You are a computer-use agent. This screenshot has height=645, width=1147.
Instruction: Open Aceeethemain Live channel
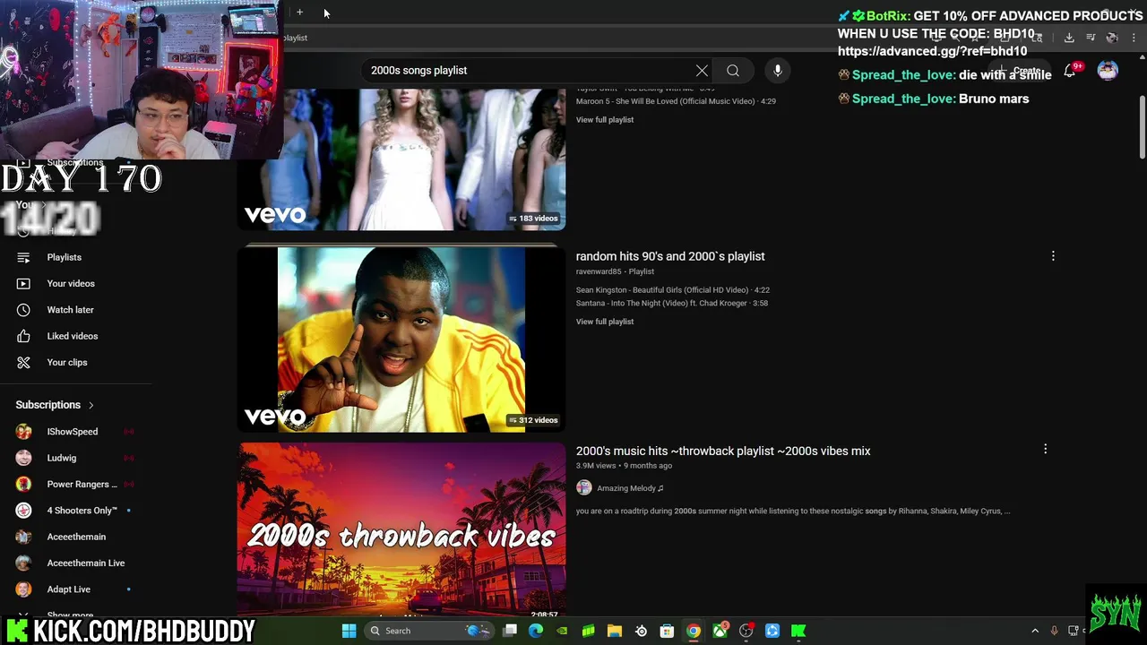click(x=85, y=563)
